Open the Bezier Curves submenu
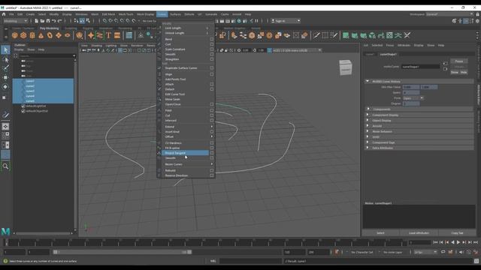Image resolution: width=481 pixels, height=270 pixels. [x=186, y=164]
